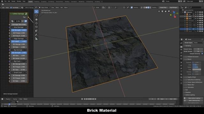Expand the Shadows panel

point(188,92)
